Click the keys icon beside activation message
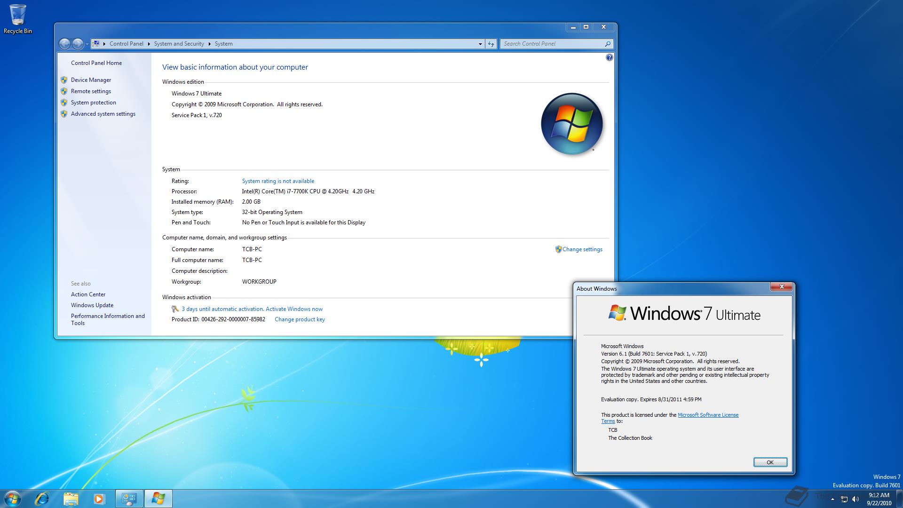This screenshot has width=903, height=508. pyautogui.click(x=175, y=309)
